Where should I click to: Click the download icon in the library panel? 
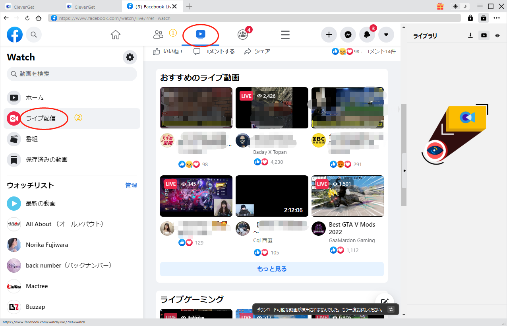(x=470, y=35)
